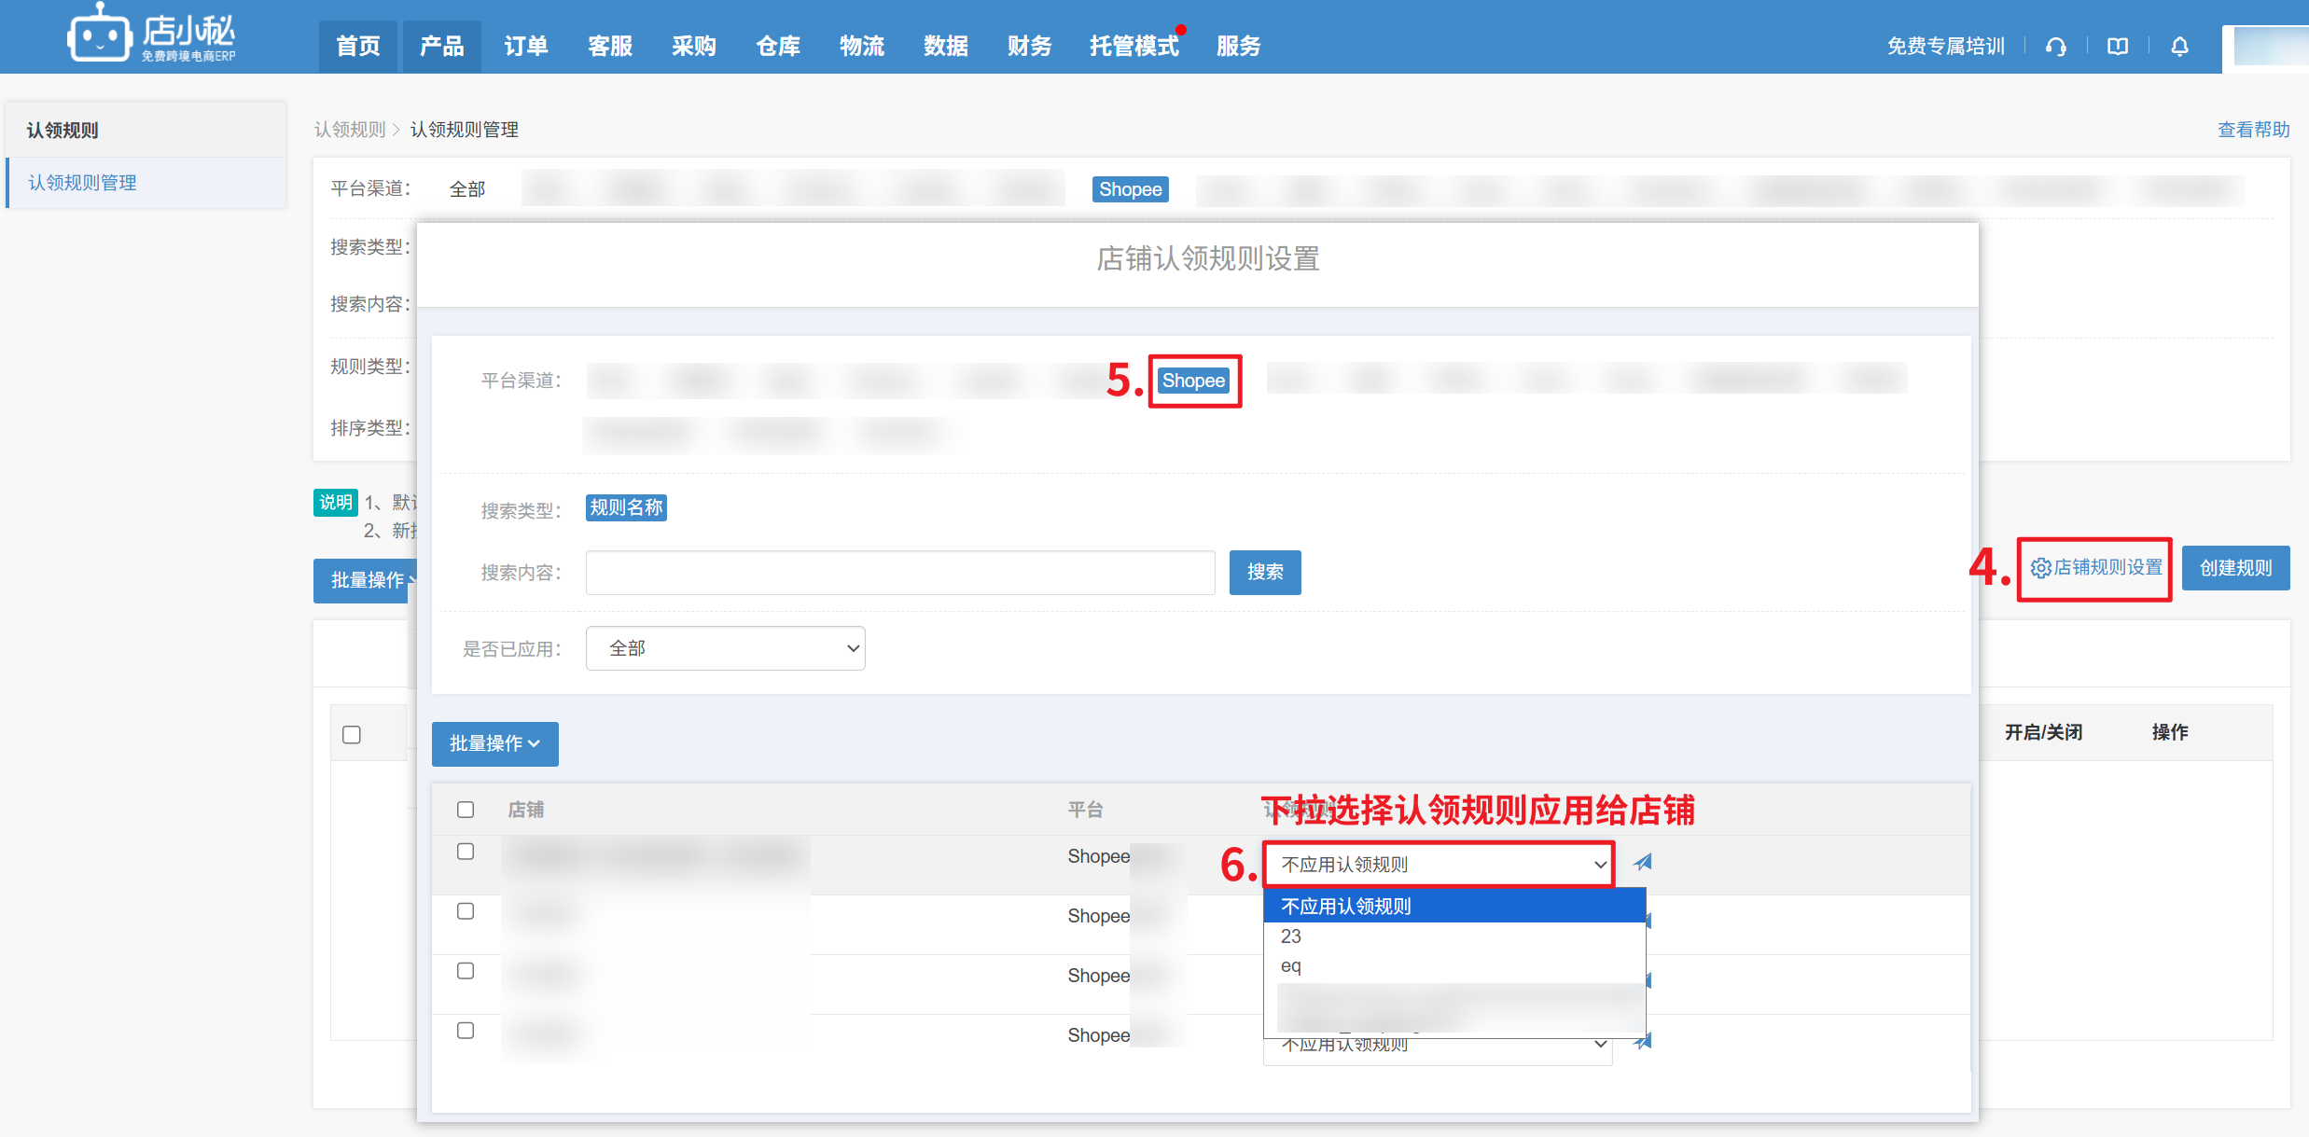
Task: Click the headset customer support icon
Action: (x=2055, y=47)
